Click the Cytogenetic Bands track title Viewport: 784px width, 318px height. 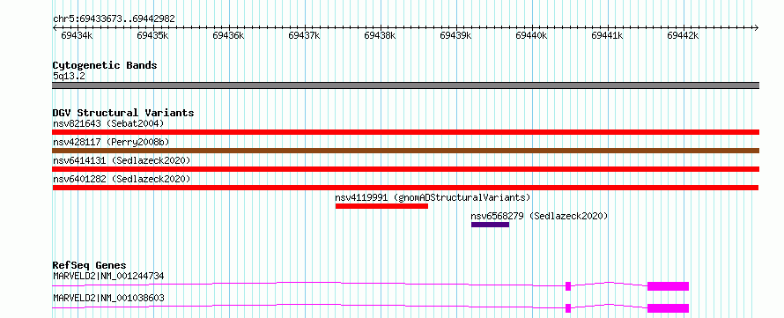click(x=105, y=65)
